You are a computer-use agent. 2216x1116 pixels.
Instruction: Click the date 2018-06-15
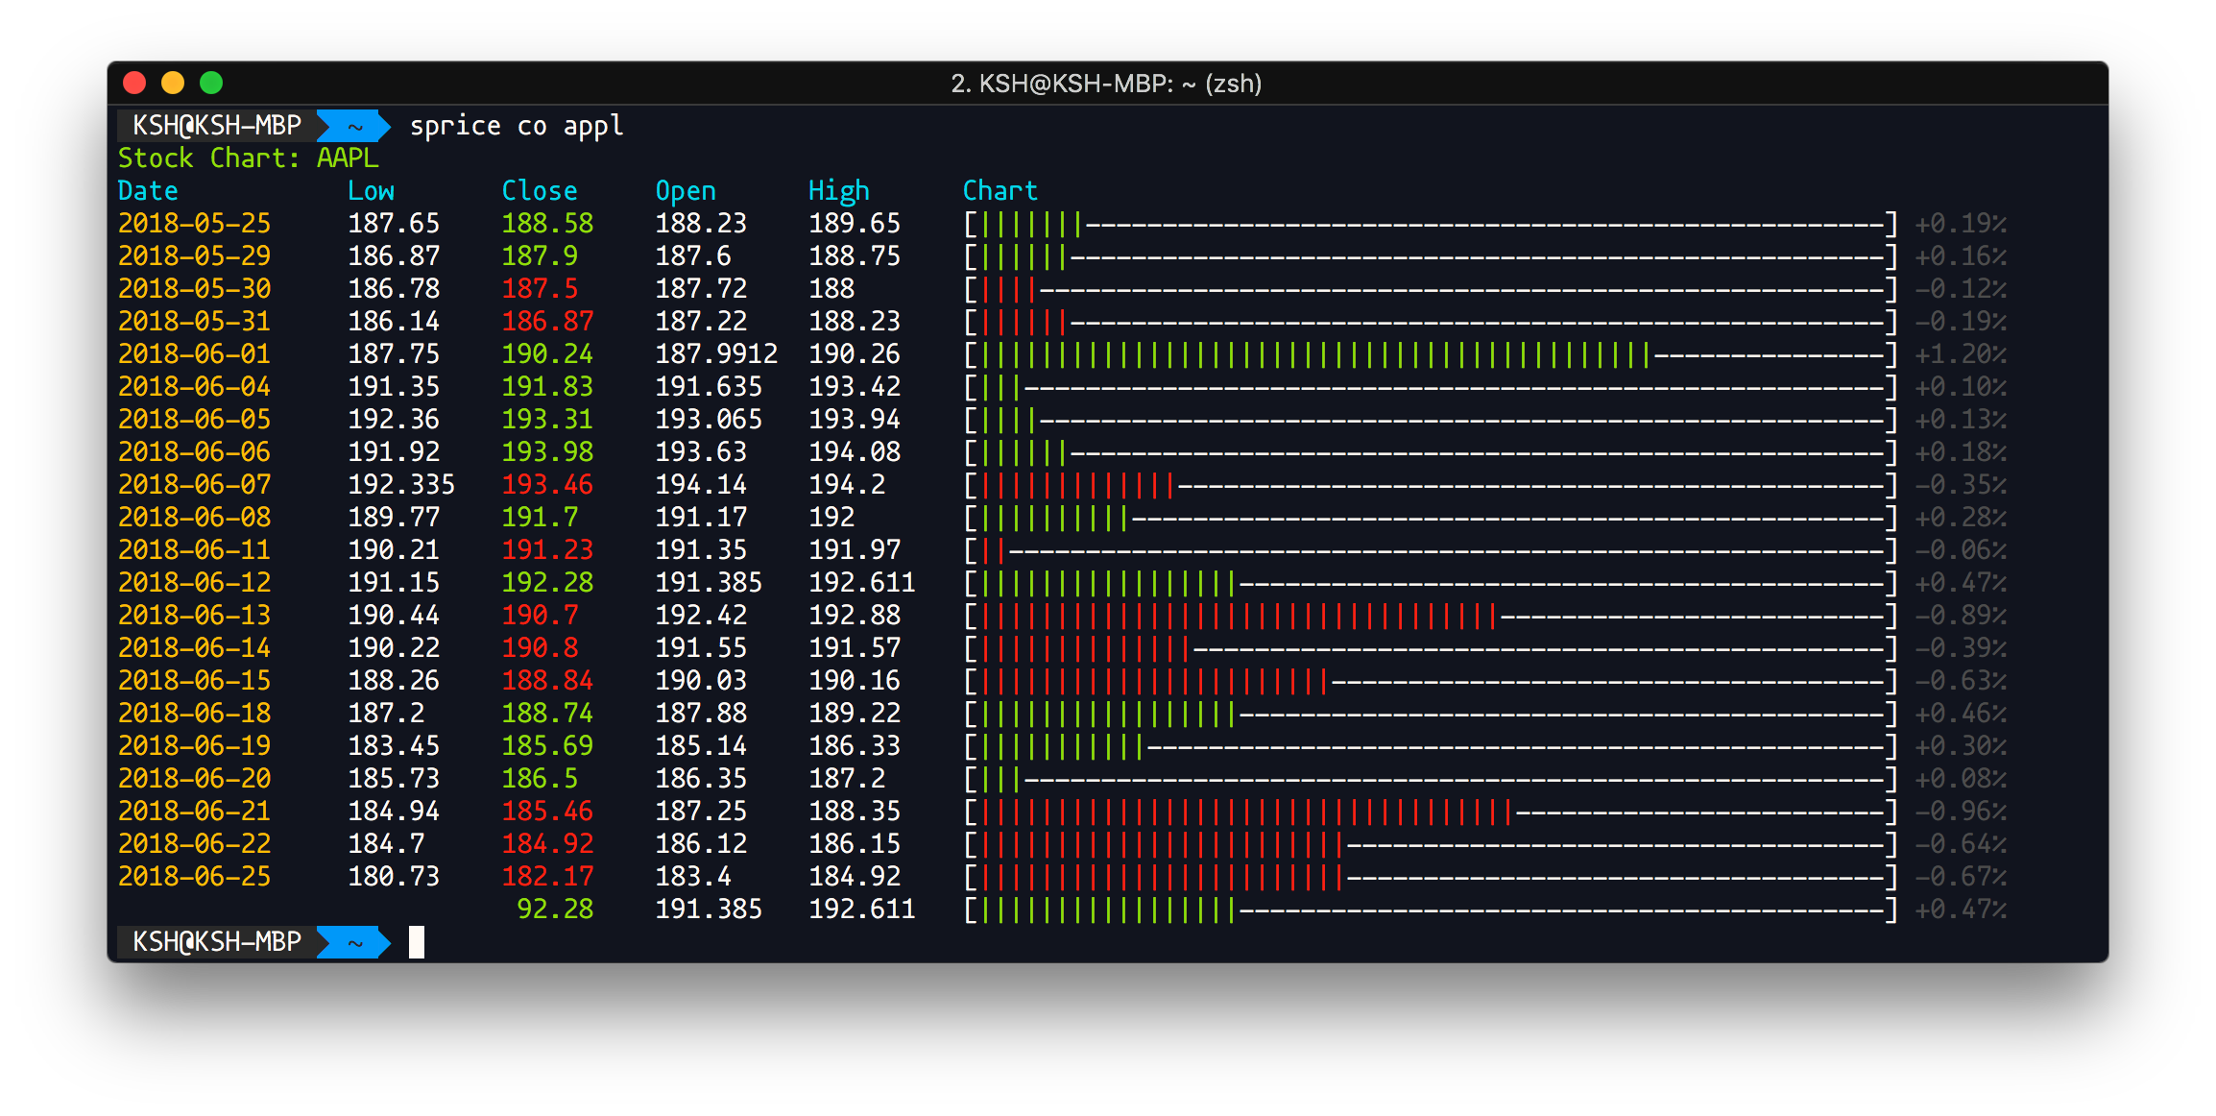point(194,680)
